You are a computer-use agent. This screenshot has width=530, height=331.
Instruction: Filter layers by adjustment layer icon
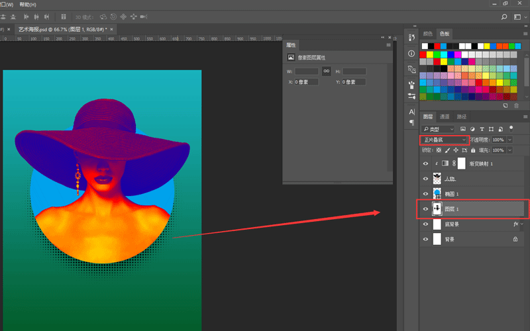[x=472, y=129]
